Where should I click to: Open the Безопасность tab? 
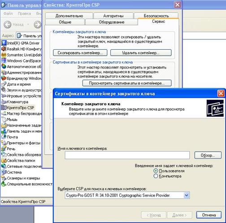tap(156, 16)
